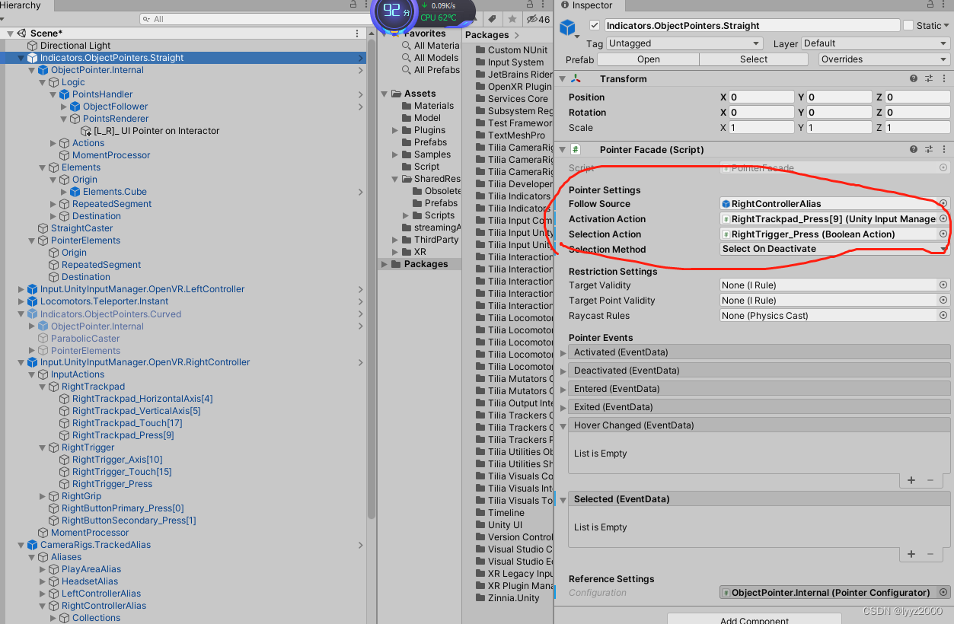Click the favorites star filter in Project panel
Image resolution: width=954 pixels, height=624 pixels.
[512, 19]
